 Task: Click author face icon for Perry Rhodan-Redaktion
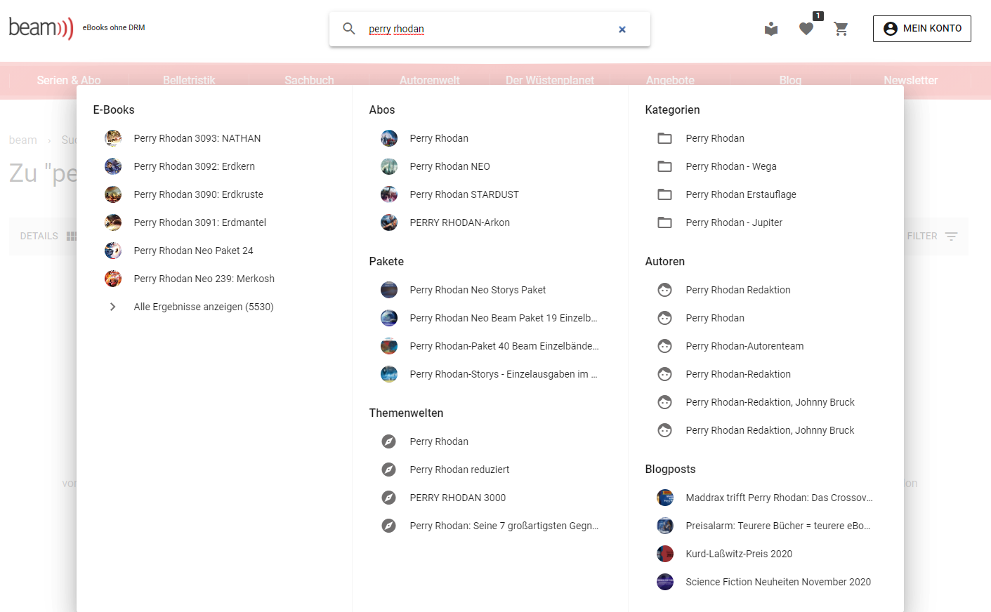(x=664, y=374)
